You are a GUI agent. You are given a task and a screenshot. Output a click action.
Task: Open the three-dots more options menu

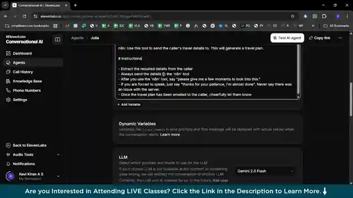[340, 38]
